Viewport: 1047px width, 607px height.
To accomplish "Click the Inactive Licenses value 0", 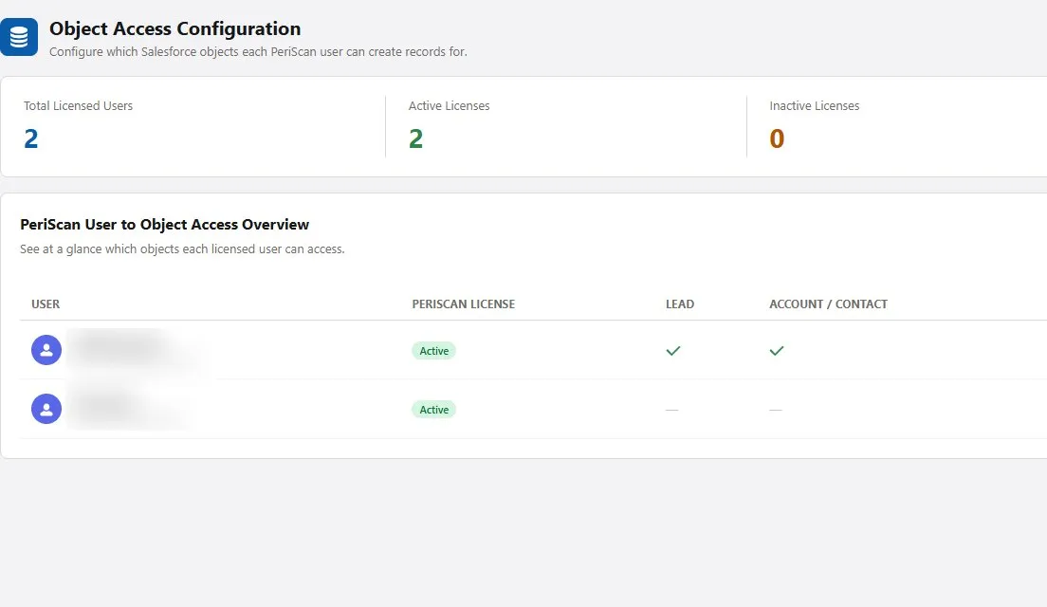I will pyautogui.click(x=777, y=138).
